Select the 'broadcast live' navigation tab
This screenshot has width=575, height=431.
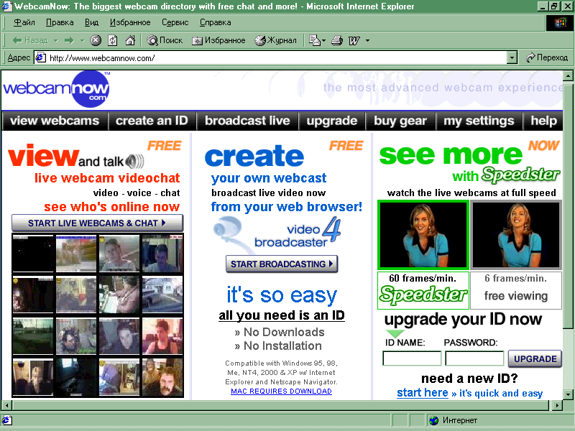click(x=247, y=121)
